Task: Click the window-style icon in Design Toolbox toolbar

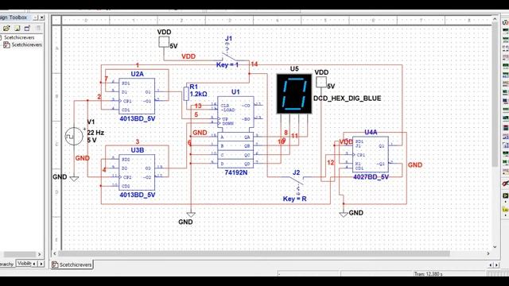Action: (x=27, y=29)
